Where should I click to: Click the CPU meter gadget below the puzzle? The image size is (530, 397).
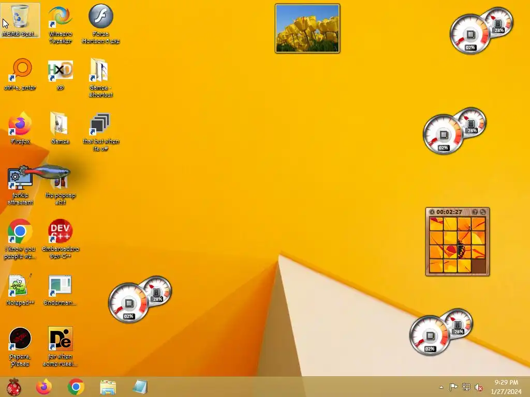pos(441,331)
